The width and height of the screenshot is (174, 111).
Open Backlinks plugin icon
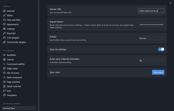point(4,55)
